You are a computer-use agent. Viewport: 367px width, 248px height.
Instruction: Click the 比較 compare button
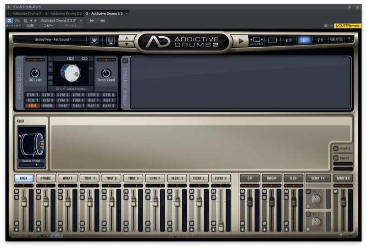(30, 26)
